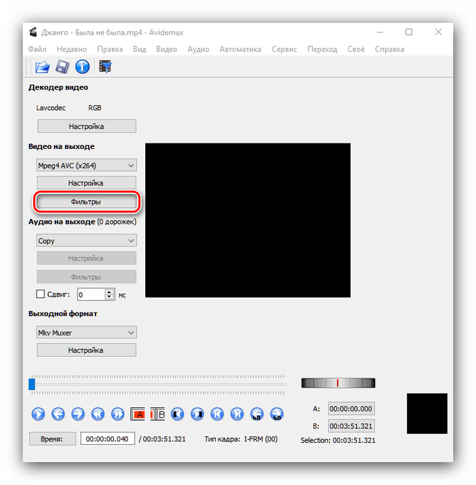476x485 pixels.
Task: Decrease the audio shift value with down arrow
Action: pyautogui.click(x=109, y=297)
